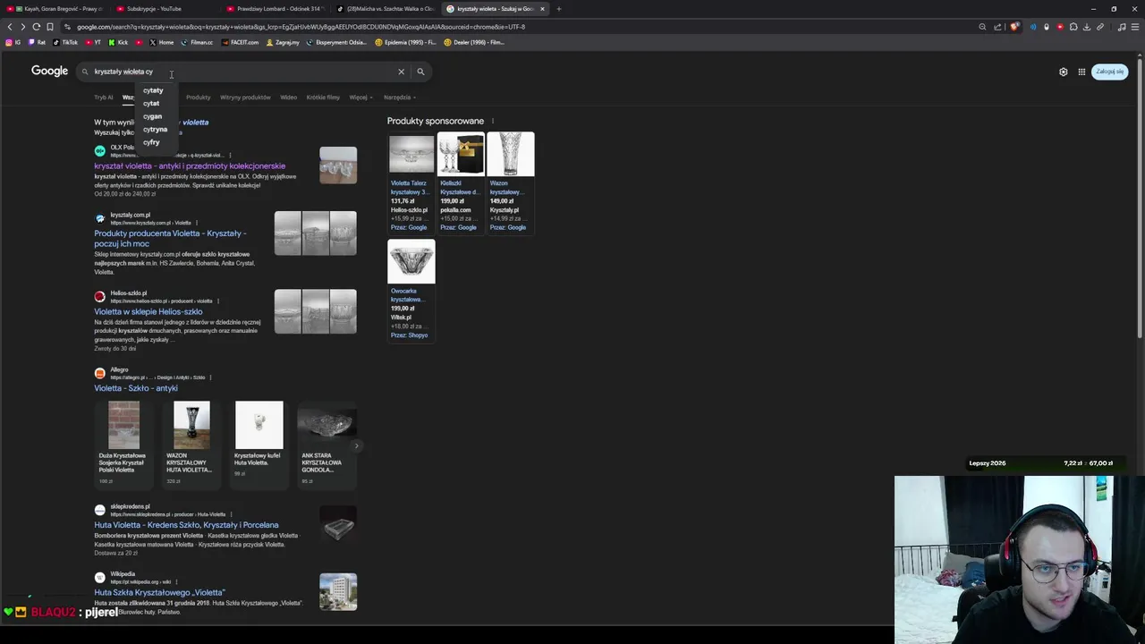Viewport: 1145px width, 644px height.
Task: Open the X Home bookmark
Action: (161, 42)
